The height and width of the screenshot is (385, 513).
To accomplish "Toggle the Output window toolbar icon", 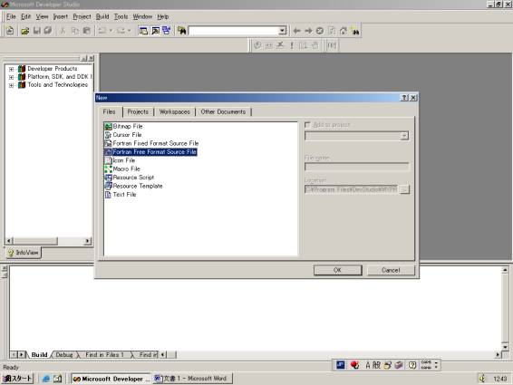I will [x=155, y=31].
